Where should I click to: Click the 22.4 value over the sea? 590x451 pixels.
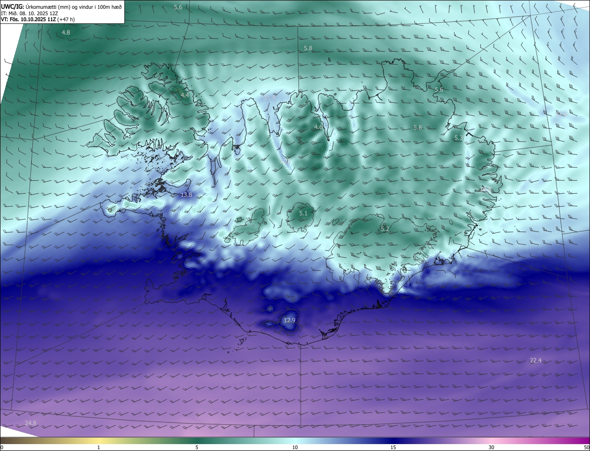click(535, 360)
